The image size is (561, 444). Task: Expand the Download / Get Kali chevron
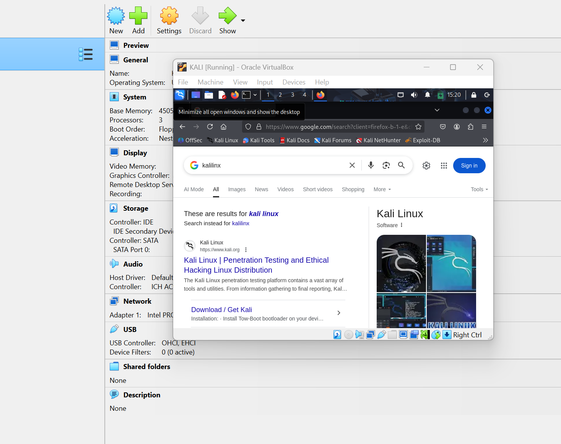tap(339, 313)
